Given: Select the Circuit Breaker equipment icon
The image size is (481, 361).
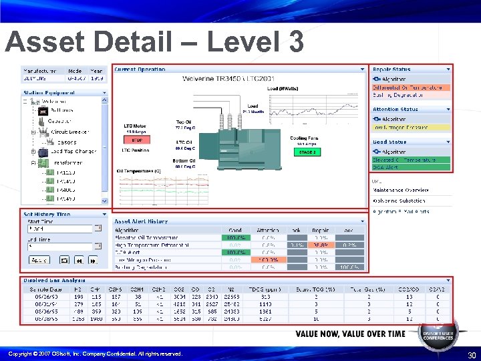Looking at the screenshot, I should [x=44, y=132].
